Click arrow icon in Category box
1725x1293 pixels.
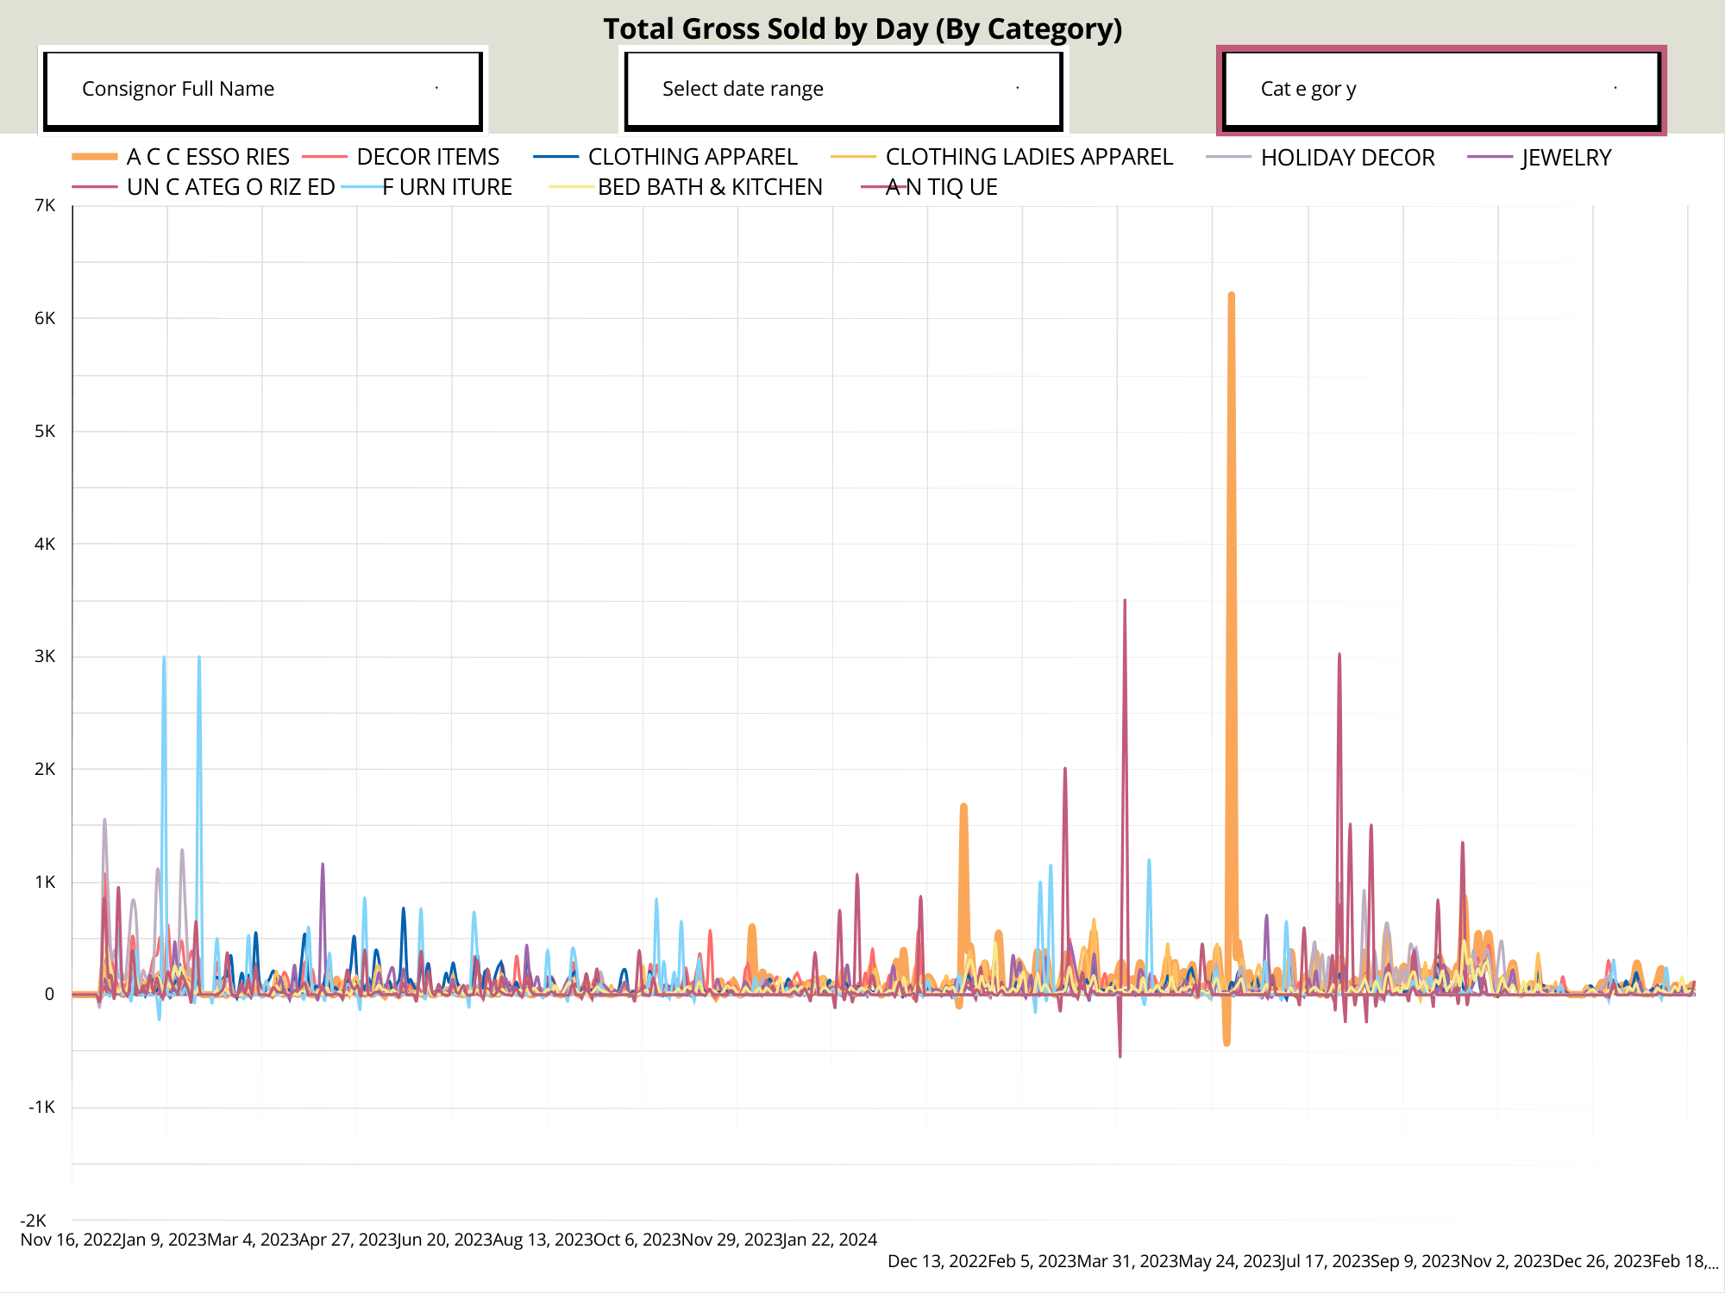(1615, 89)
